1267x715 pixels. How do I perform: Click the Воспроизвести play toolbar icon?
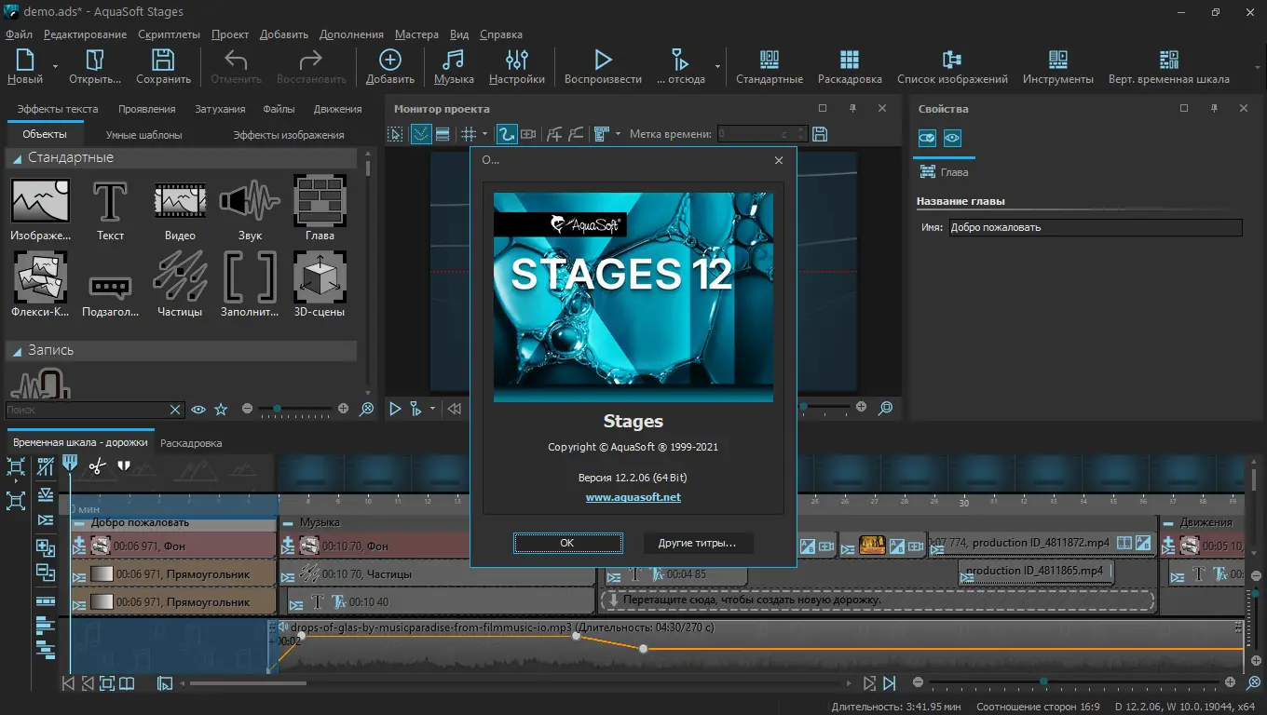click(x=603, y=61)
